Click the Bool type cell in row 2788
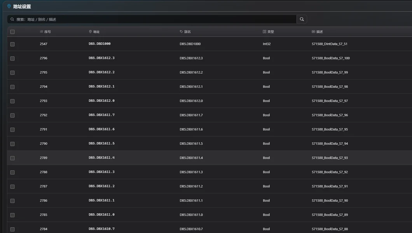The height and width of the screenshot is (233, 412). point(266,172)
